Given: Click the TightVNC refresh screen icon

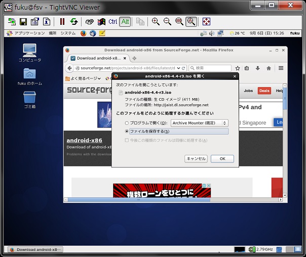Looking at the screenshot, I should click(74, 21).
